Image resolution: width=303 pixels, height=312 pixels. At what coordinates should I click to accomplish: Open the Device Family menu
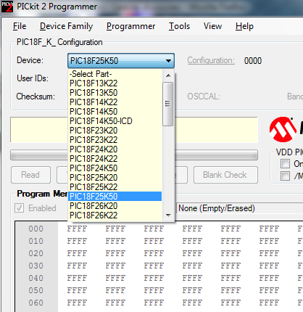click(66, 26)
